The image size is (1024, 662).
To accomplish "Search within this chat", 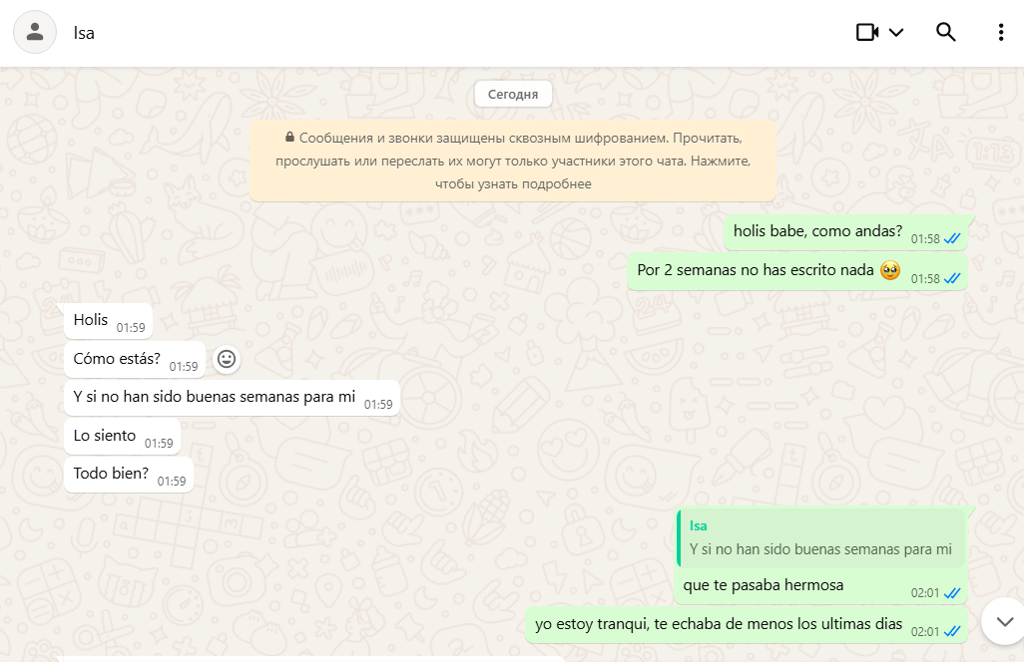I will point(945,32).
